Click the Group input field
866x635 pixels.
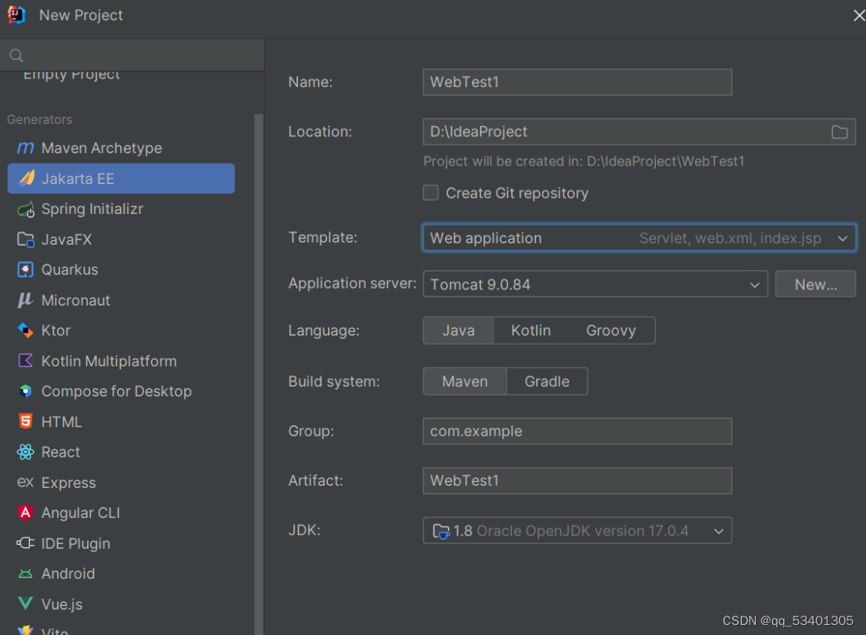[x=577, y=431]
